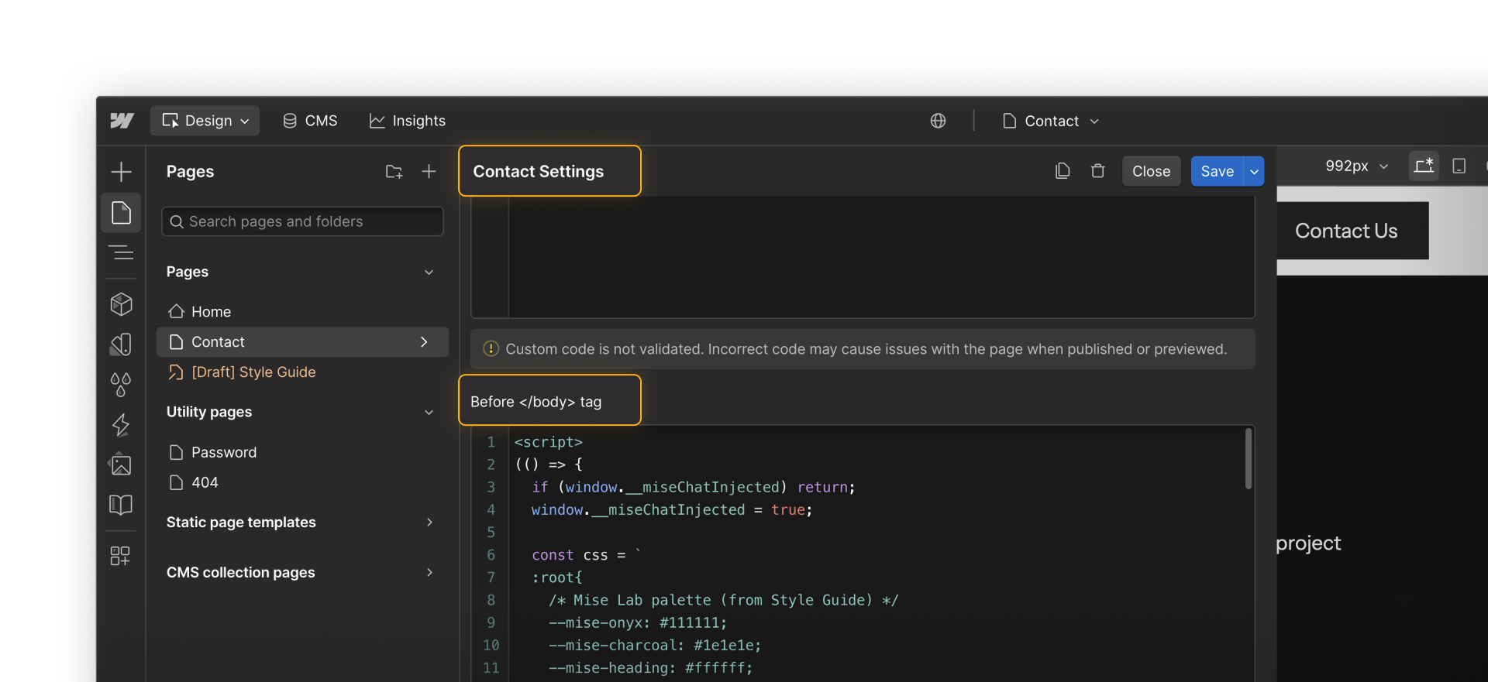Click the Close settings button
Viewport: 1488px width, 682px height.
[1151, 172]
